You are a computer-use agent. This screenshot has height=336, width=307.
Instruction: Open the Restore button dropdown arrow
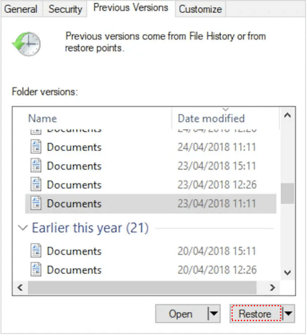[x=289, y=314]
